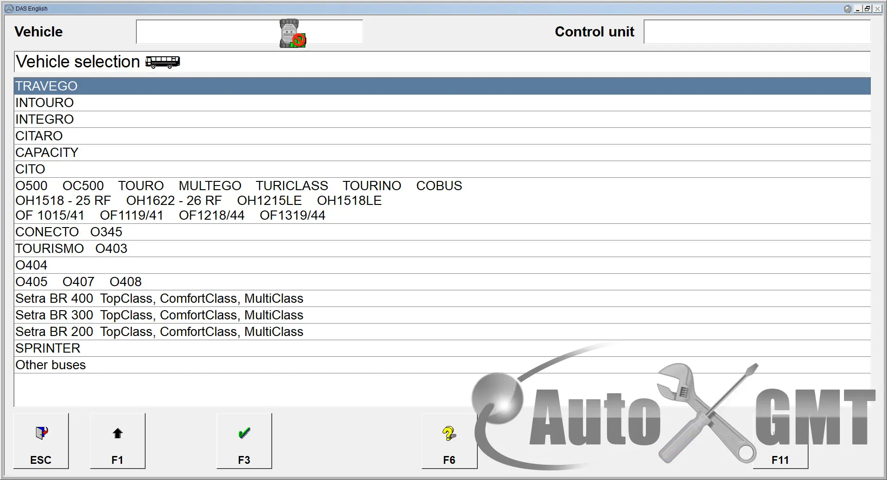The image size is (887, 480).
Task: Restore down the DAS window
Action: pos(867,9)
